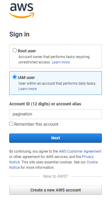
Task: Click the Root user description about unrestricted access
Action: (x=54, y=60)
